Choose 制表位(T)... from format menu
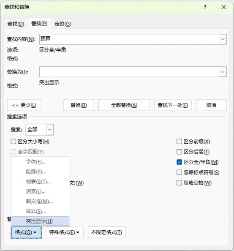This screenshot has width=234, height=251. click(x=40, y=182)
